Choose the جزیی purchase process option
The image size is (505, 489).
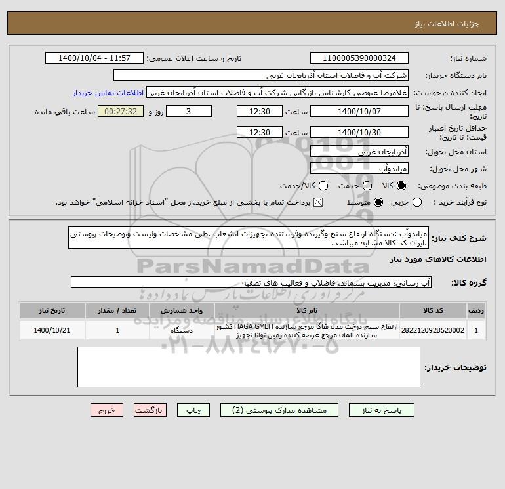click(417, 202)
